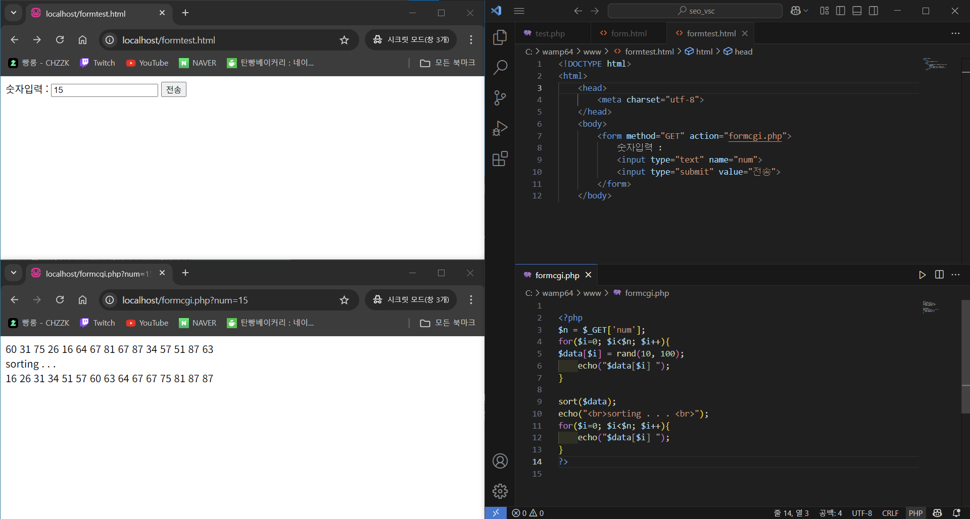
Task: Open the Source Control view
Action: point(500,97)
